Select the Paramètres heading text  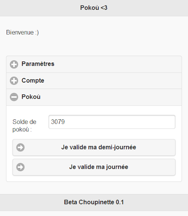click(38, 64)
